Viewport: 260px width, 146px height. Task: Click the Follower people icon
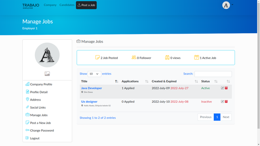[134, 57]
